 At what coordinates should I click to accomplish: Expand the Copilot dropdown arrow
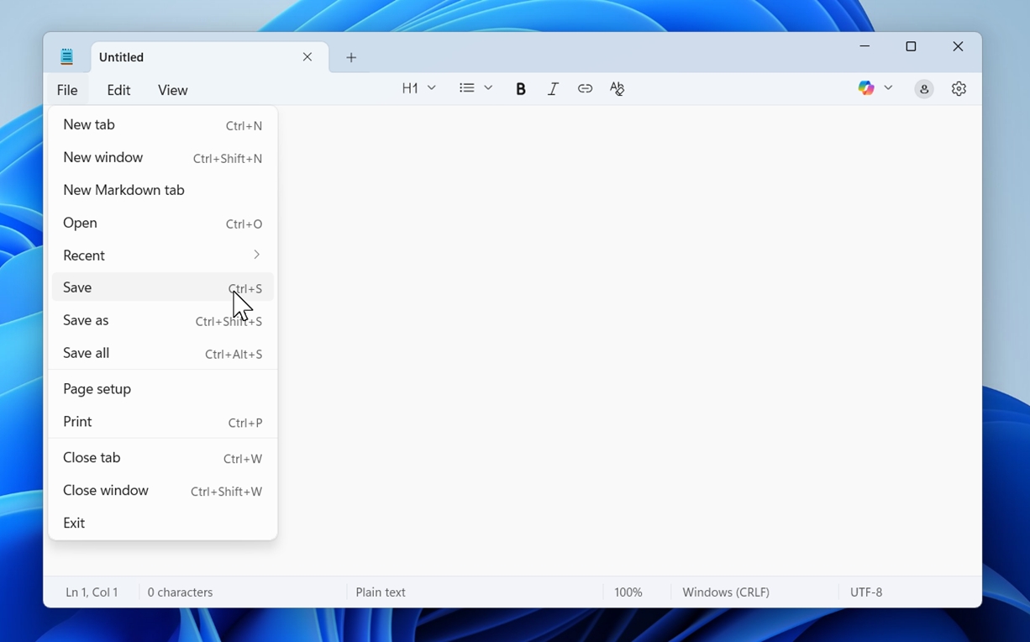point(888,87)
